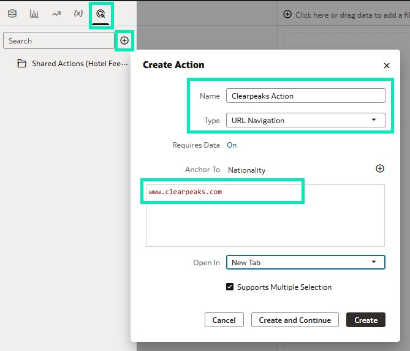Screen dimensions: 410x351
Task: Open the Shared Actions (Hotel Fee...) folder
Action: [72, 64]
